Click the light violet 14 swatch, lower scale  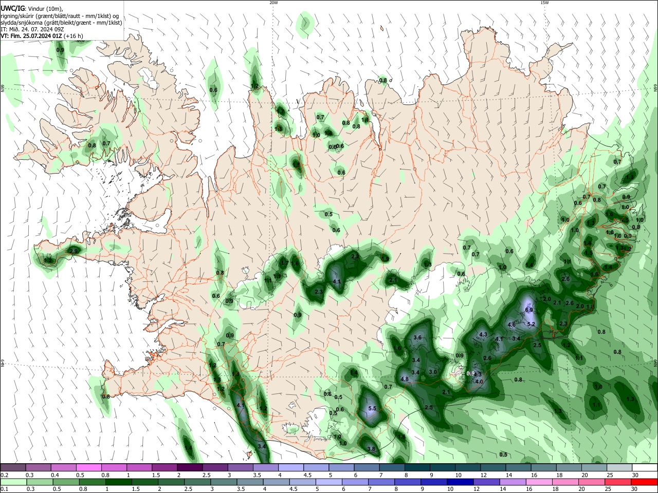tap(512, 482)
